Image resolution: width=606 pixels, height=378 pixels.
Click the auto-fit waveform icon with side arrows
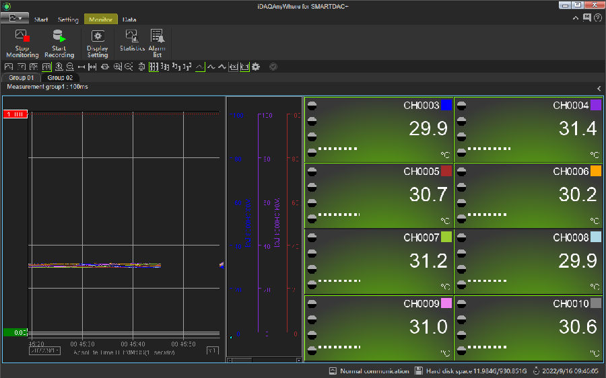pyautogui.click(x=105, y=67)
